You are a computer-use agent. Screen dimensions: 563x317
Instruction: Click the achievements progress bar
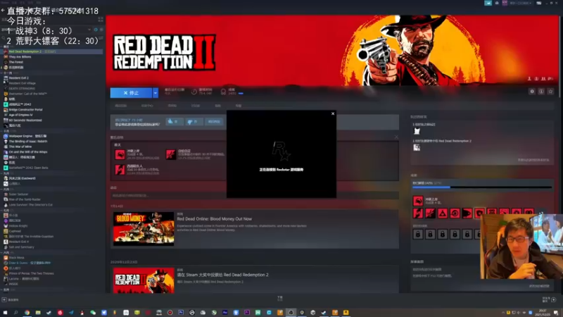[x=482, y=187]
